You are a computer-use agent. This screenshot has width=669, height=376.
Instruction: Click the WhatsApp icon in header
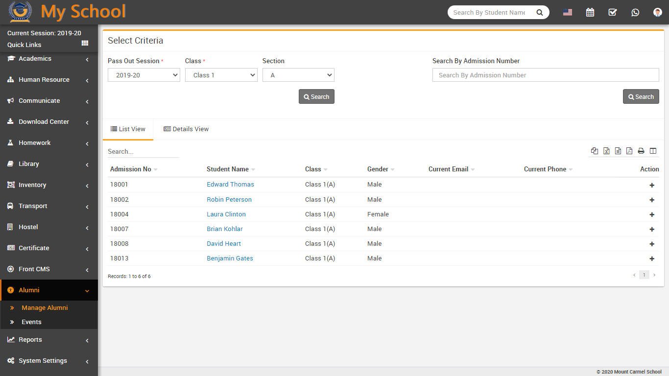(635, 12)
